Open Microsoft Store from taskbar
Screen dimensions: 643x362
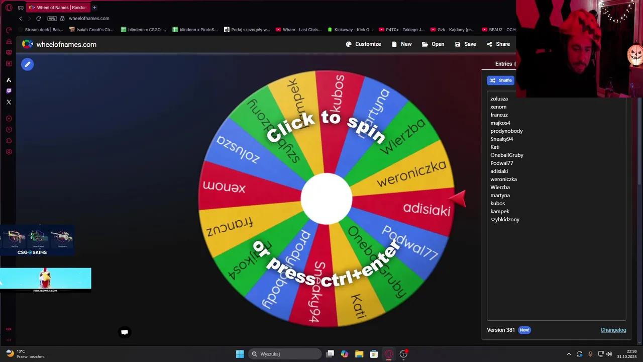(374, 354)
